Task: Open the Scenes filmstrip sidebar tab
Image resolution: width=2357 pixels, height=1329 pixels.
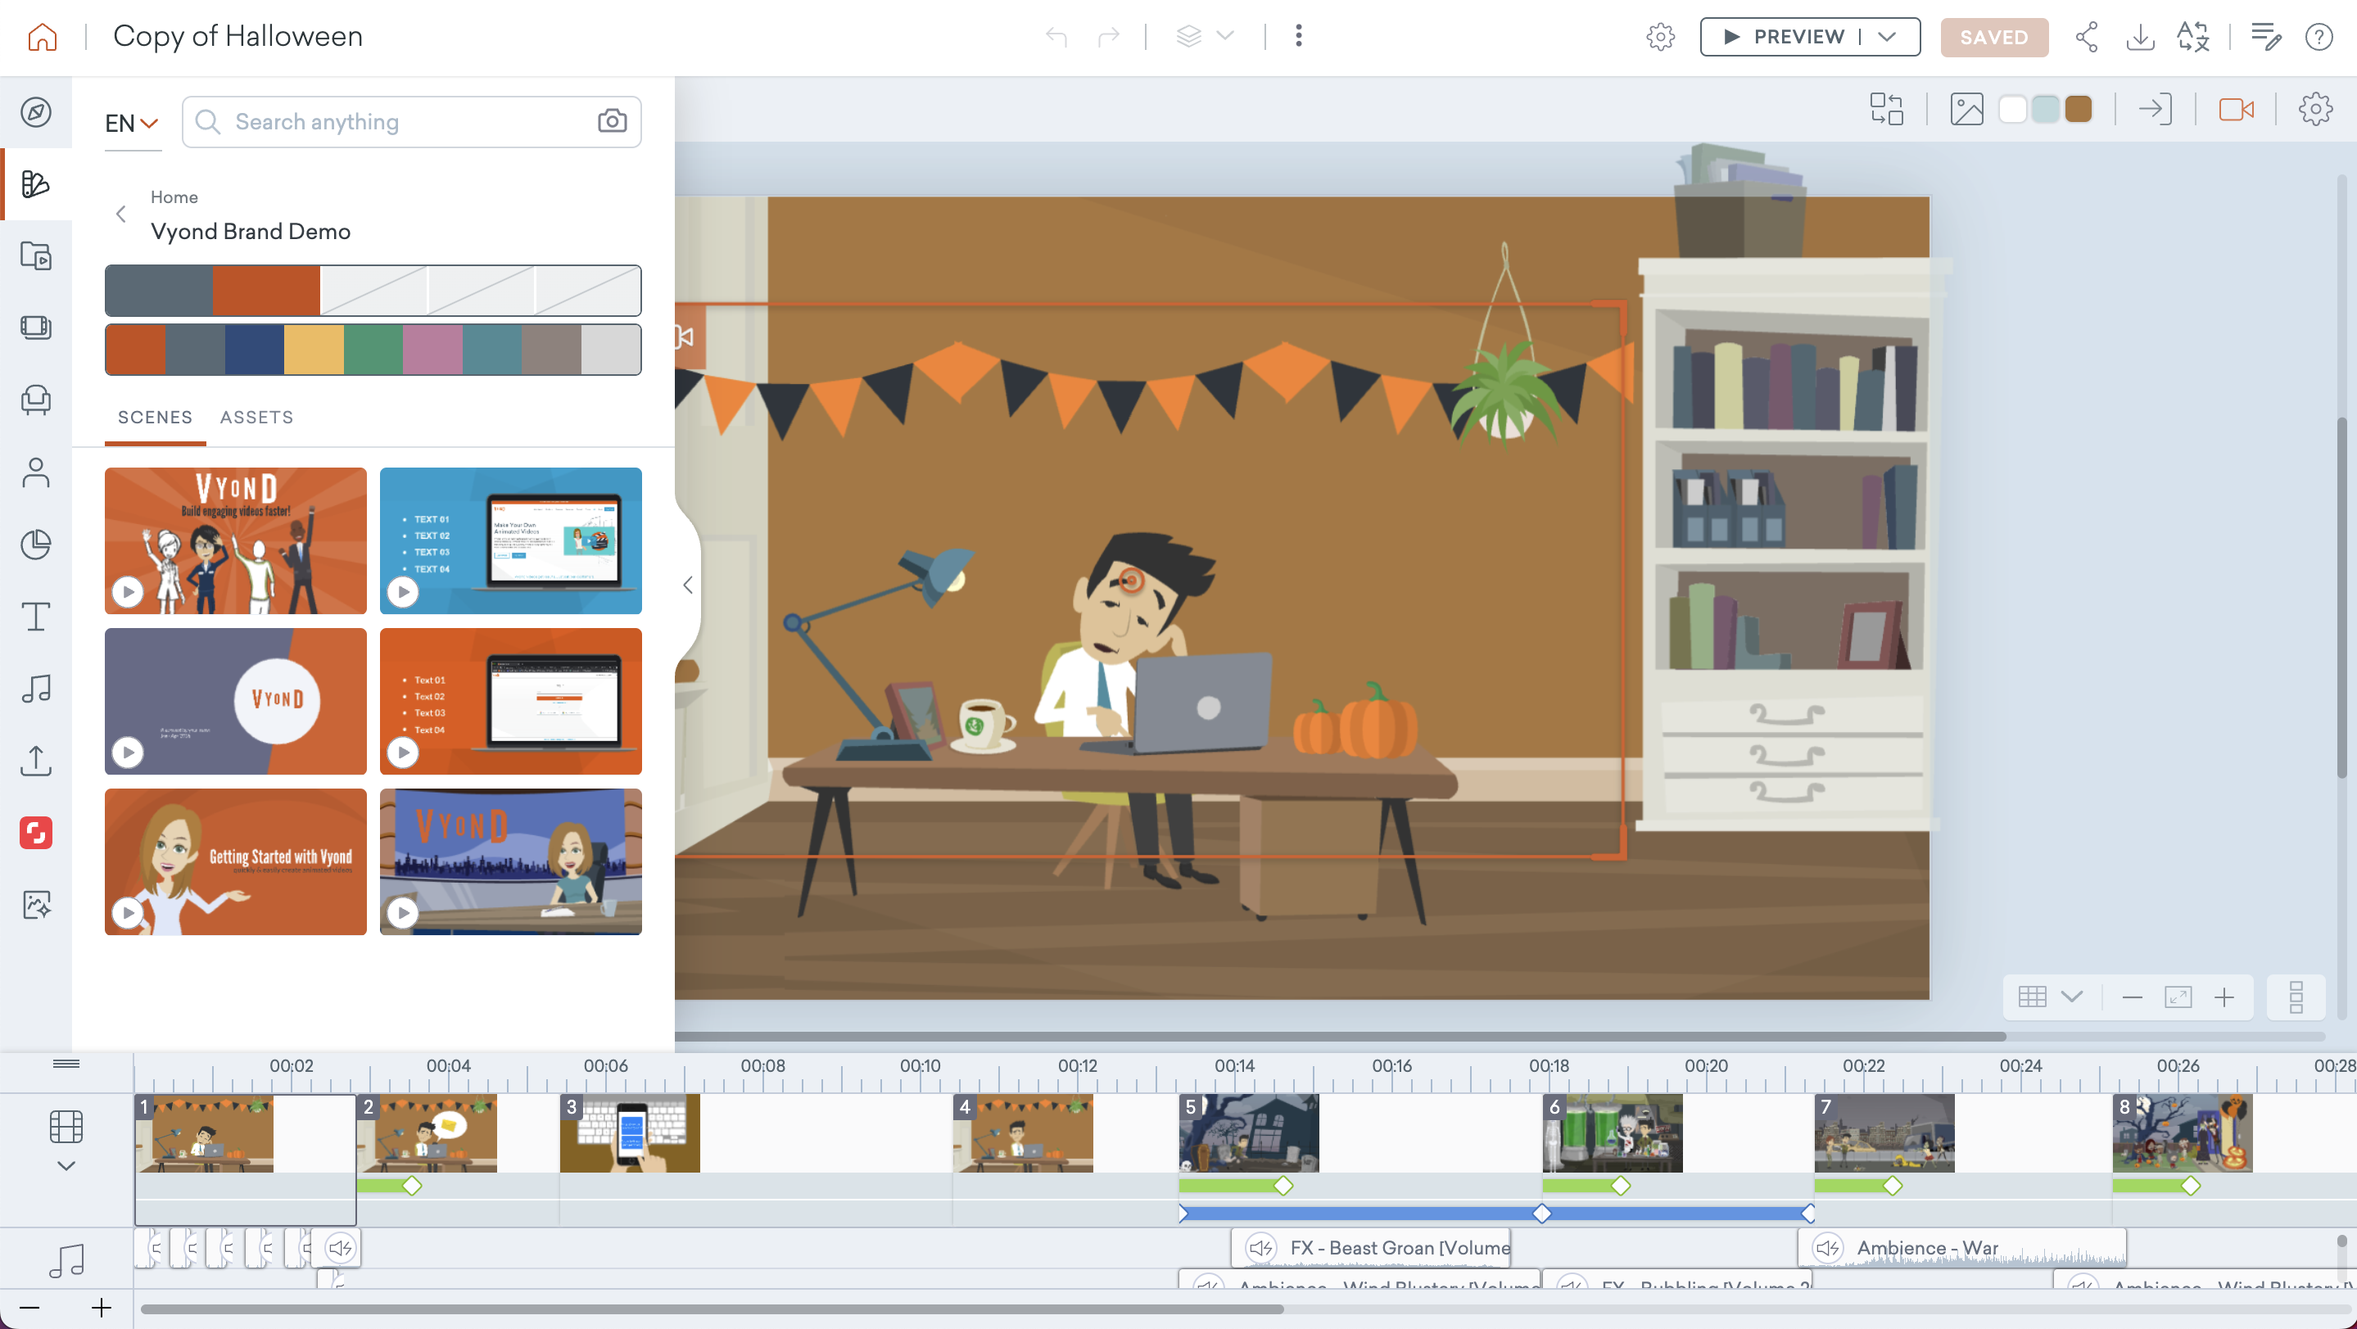Action: [x=36, y=328]
